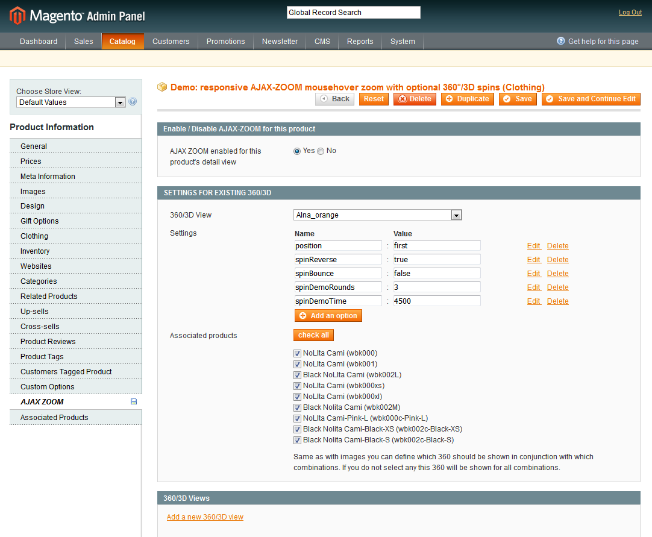Open the Categories product tab
The image size is (652, 537).
point(76,281)
